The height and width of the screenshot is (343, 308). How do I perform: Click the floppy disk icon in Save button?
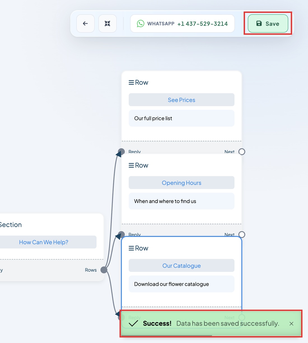click(259, 24)
